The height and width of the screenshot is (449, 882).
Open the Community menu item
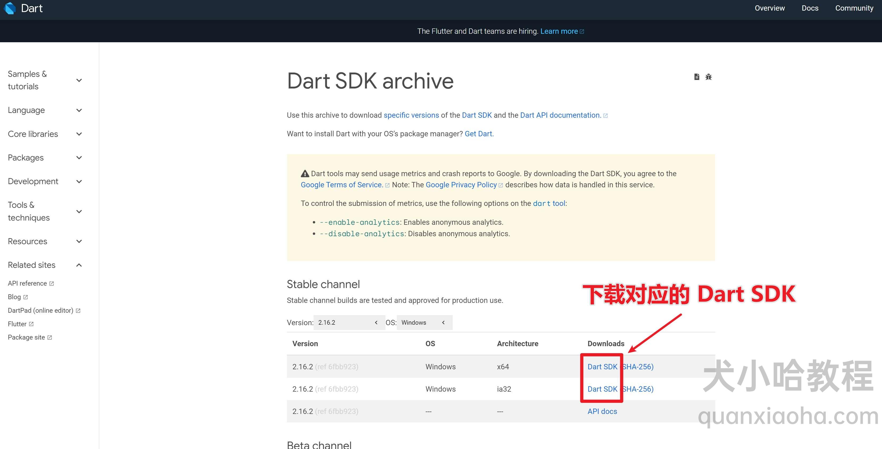pos(855,7)
